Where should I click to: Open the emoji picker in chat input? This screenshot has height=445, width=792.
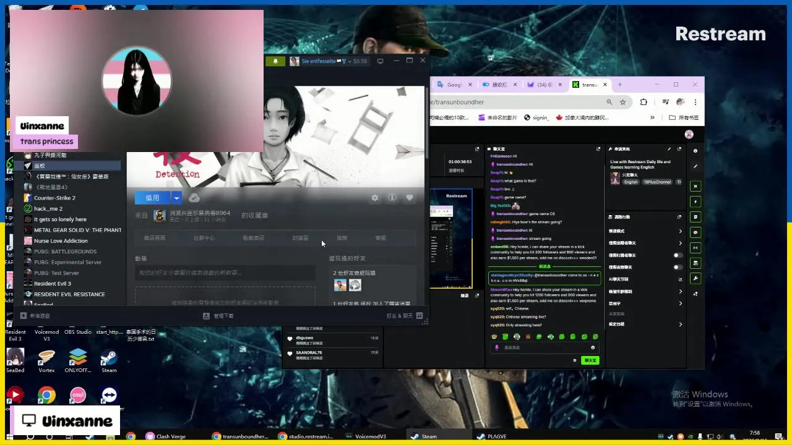tap(593, 347)
